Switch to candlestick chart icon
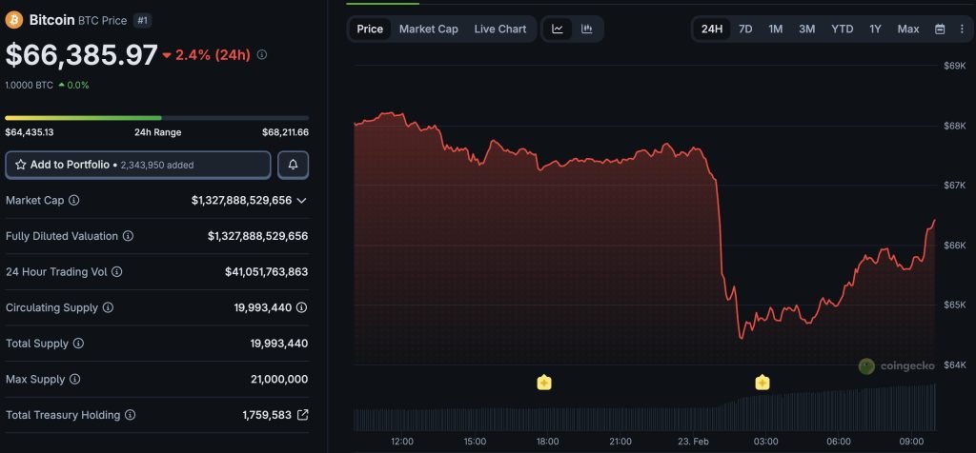Image resolution: width=976 pixels, height=453 pixels. [587, 30]
